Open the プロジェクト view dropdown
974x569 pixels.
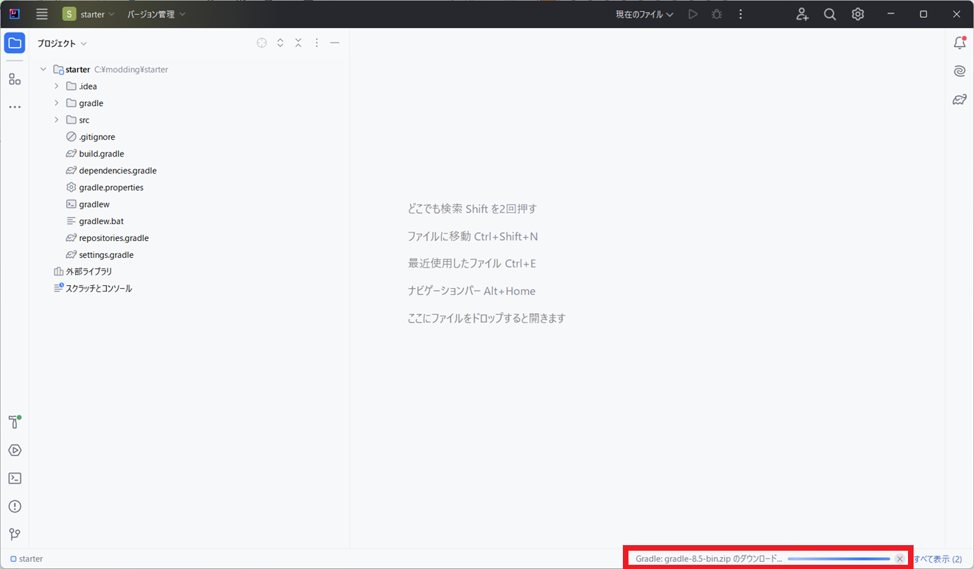62,43
